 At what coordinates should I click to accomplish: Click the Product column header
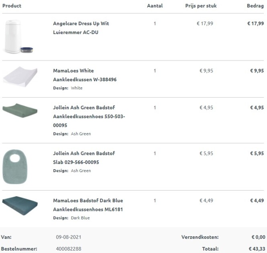[12, 6]
